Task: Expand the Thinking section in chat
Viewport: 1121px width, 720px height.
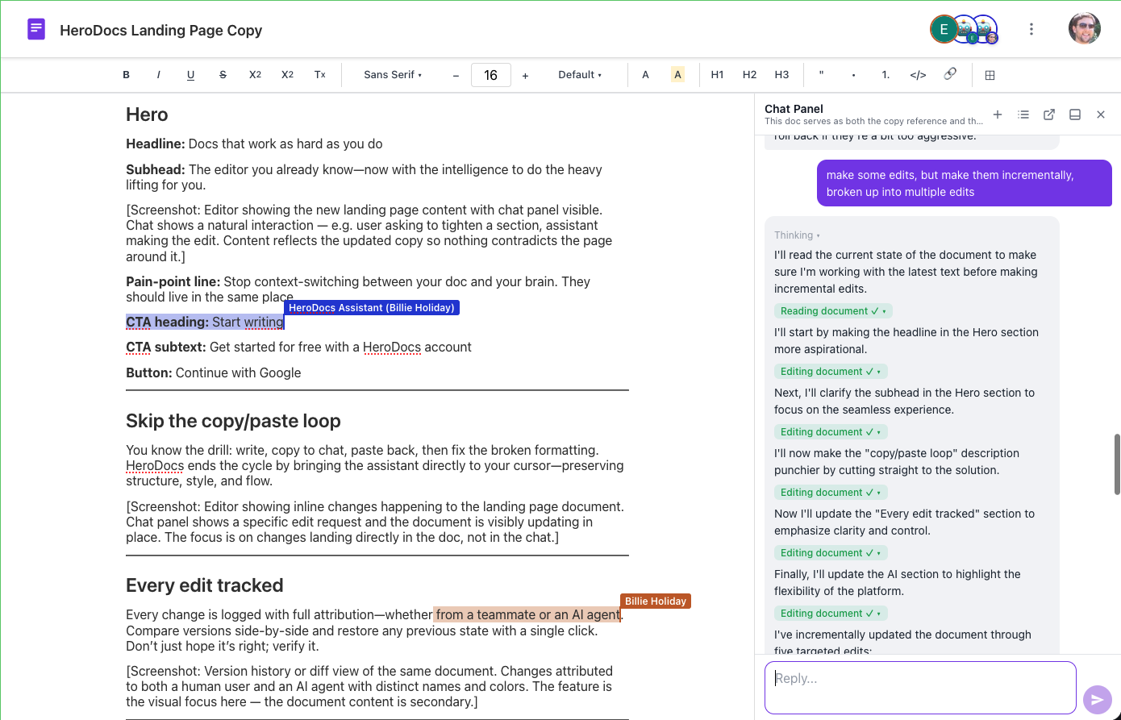Action: pos(797,235)
